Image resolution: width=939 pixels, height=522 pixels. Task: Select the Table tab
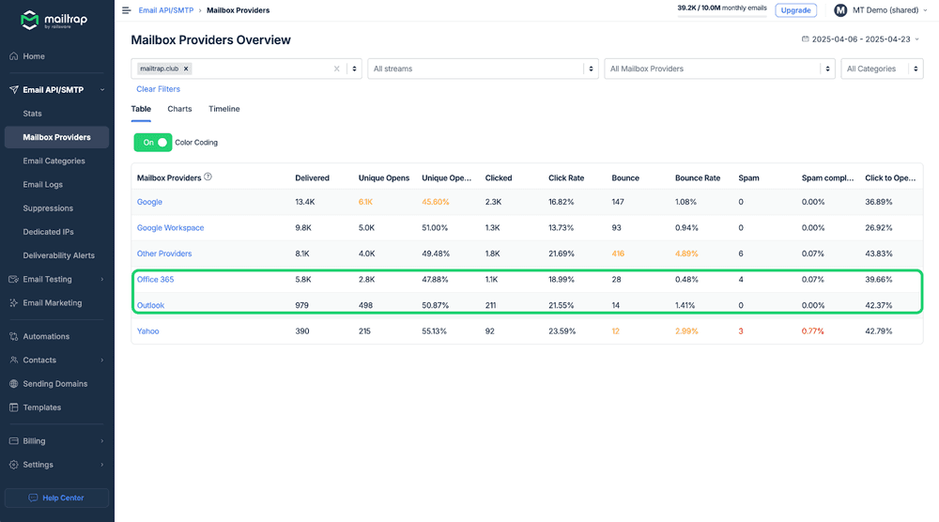142,109
